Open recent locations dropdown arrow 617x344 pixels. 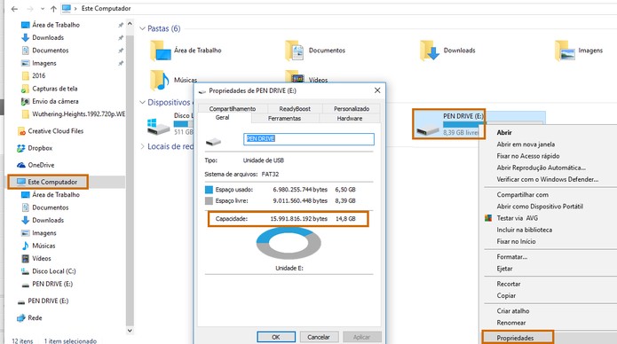[43, 9]
